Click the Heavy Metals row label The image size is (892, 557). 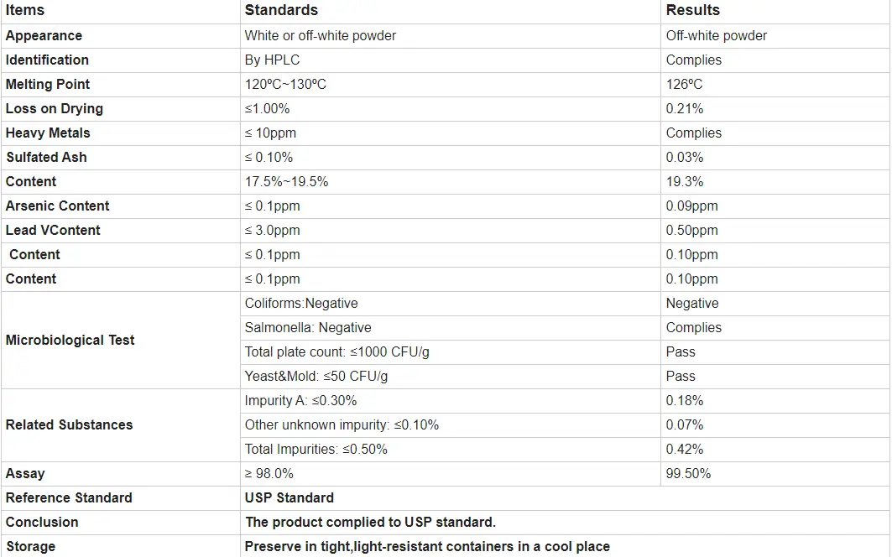click(x=48, y=133)
